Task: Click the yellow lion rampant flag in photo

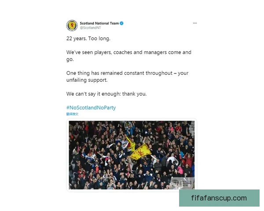Action: pos(141,152)
